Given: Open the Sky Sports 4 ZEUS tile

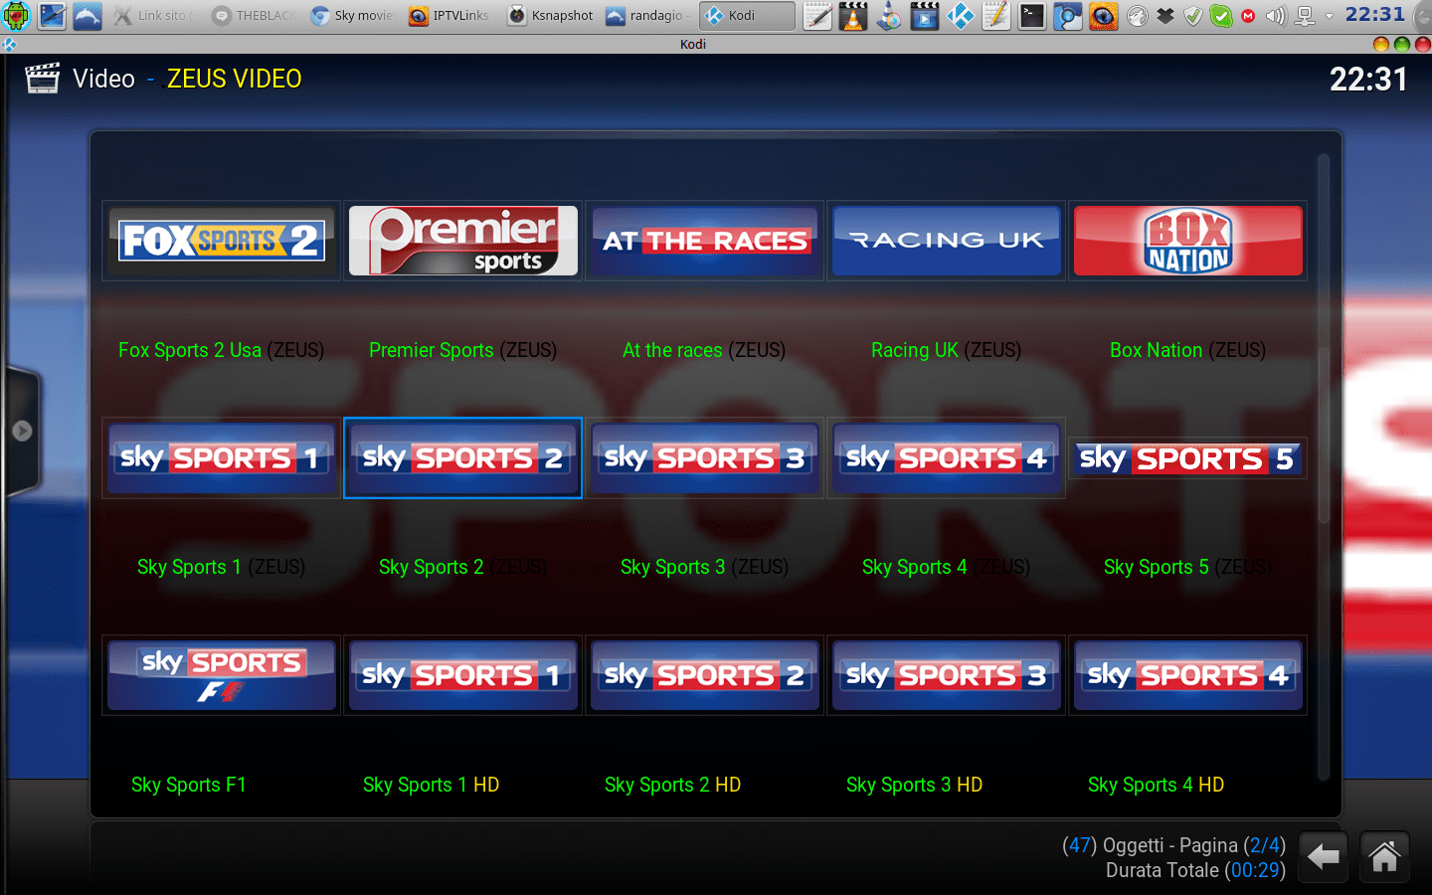Looking at the screenshot, I should pyautogui.click(x=947, y=458).
